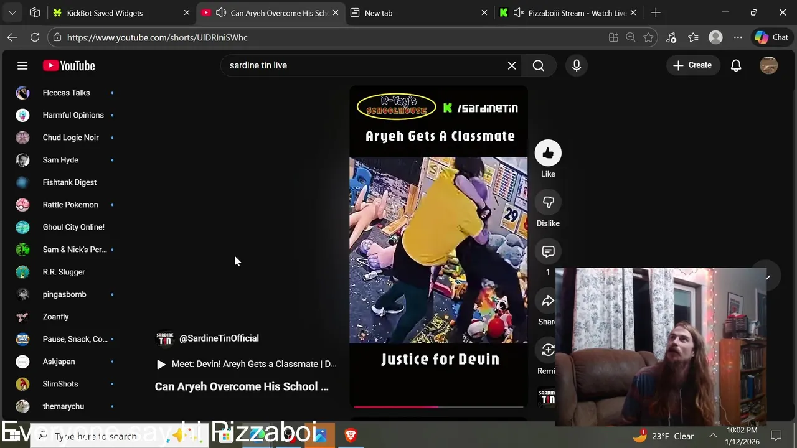Open a new browser tab
The width and height of the screenshot is (797, 448).
[656, 12]
